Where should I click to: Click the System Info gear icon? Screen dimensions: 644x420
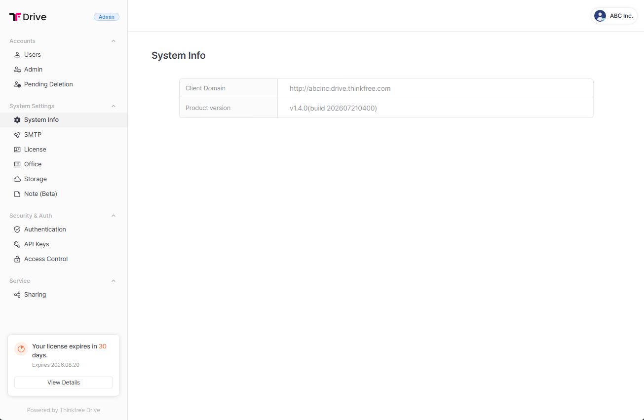17,120
